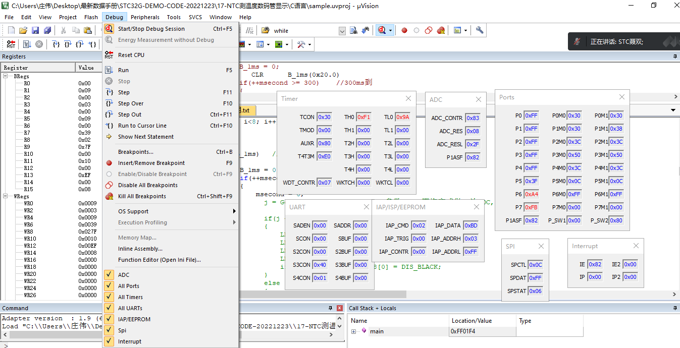The width and height of the screenshot is (680, 348).
Task: Click ADC_CONTR value field
Action: tap(473, 118)
